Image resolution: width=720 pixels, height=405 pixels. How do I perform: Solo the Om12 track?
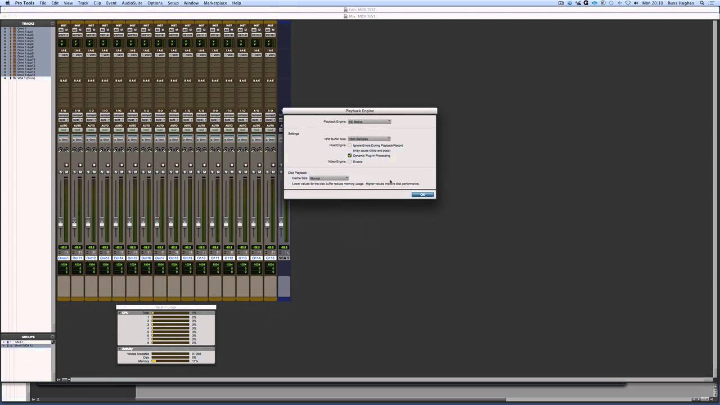88,172
